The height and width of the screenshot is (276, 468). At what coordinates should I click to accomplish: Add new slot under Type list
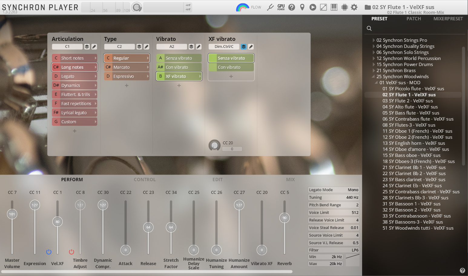click(x=127, y=85)
